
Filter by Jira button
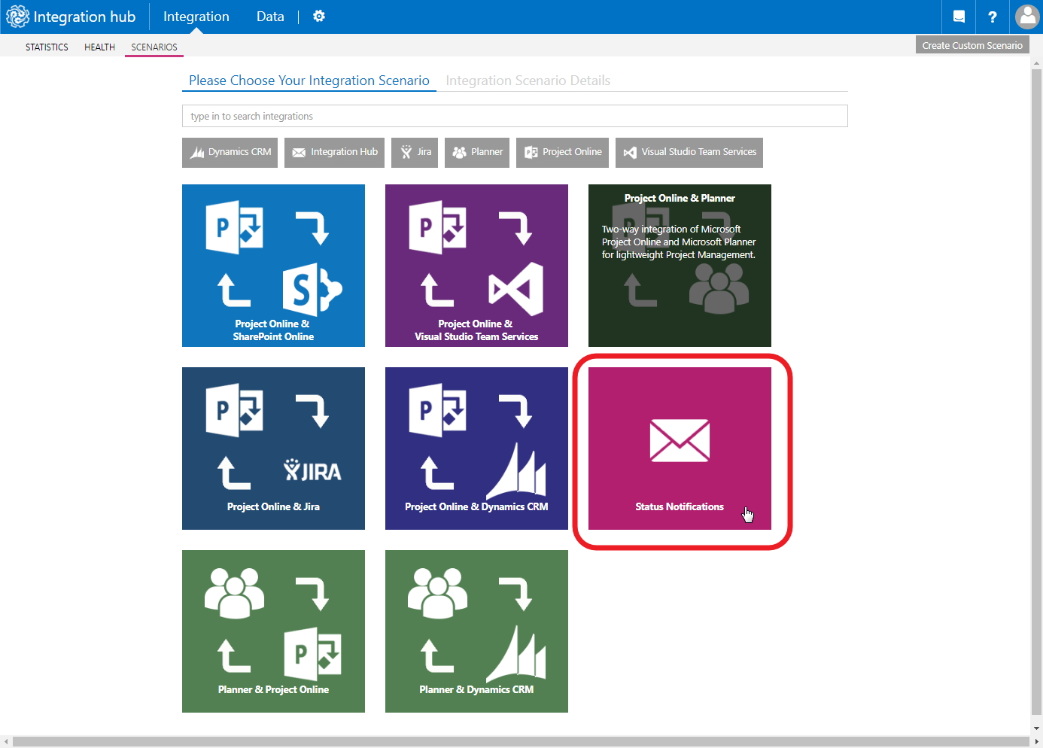pyautogui.click(x=415, y=152)
